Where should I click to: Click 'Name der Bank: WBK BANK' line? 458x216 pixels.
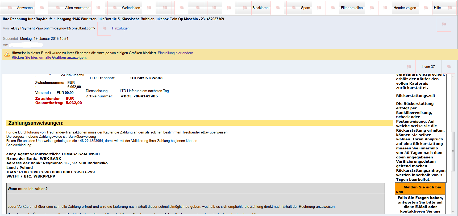click(x=34, y=159)
